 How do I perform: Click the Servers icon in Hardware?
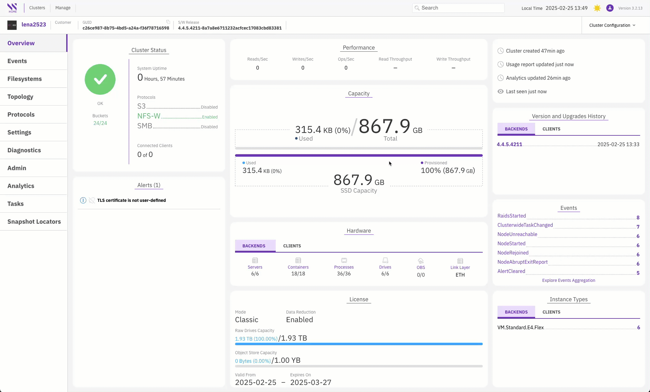click(255, 260)
